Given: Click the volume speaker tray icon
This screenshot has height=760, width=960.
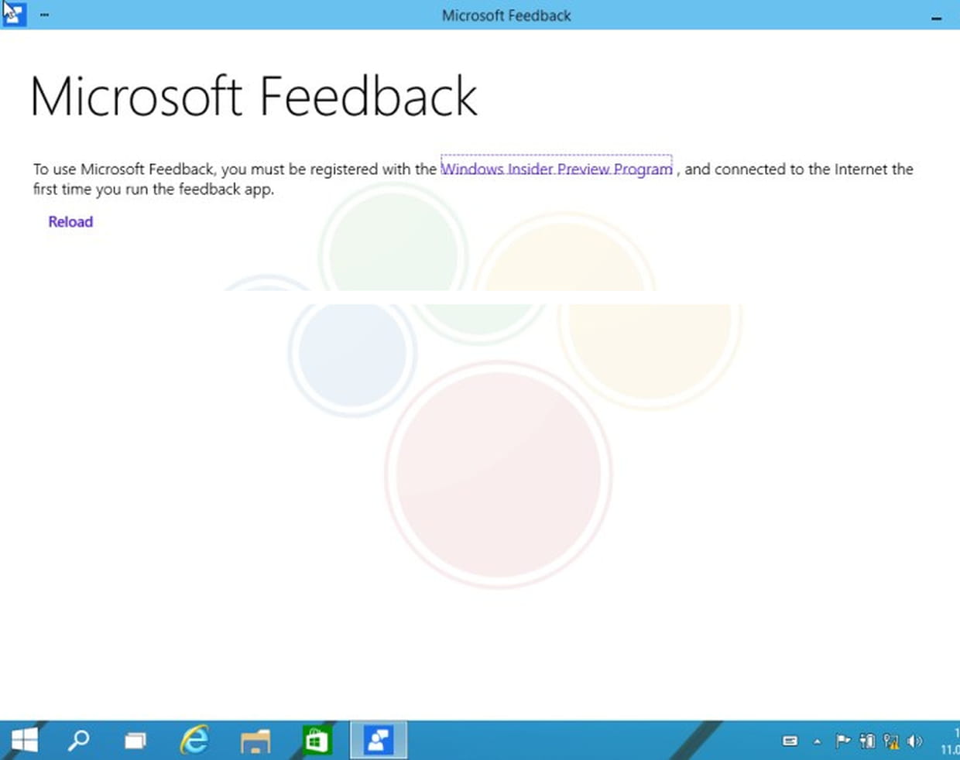Looking at the screenshot, I should (914, 741).
